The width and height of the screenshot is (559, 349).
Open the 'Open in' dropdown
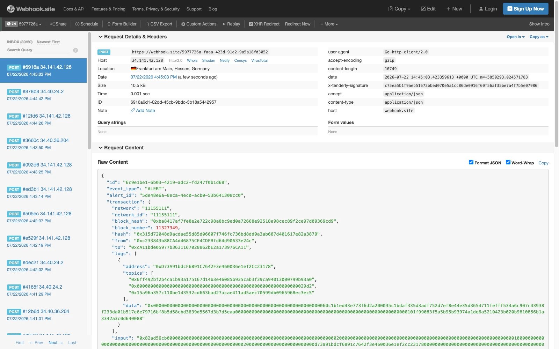[x=516, y=37]
